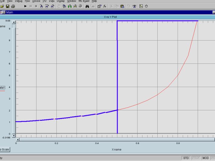The width and height of the screenshot is (215, 161).
Task: Click the horizontal scrollbar left arrow
Action: click(18, 139)
